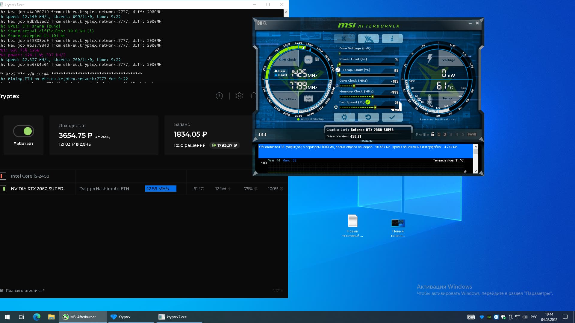Toggle Auto fan speed mode
Viewport: 575px width, 323px height.
click(397, 110)
